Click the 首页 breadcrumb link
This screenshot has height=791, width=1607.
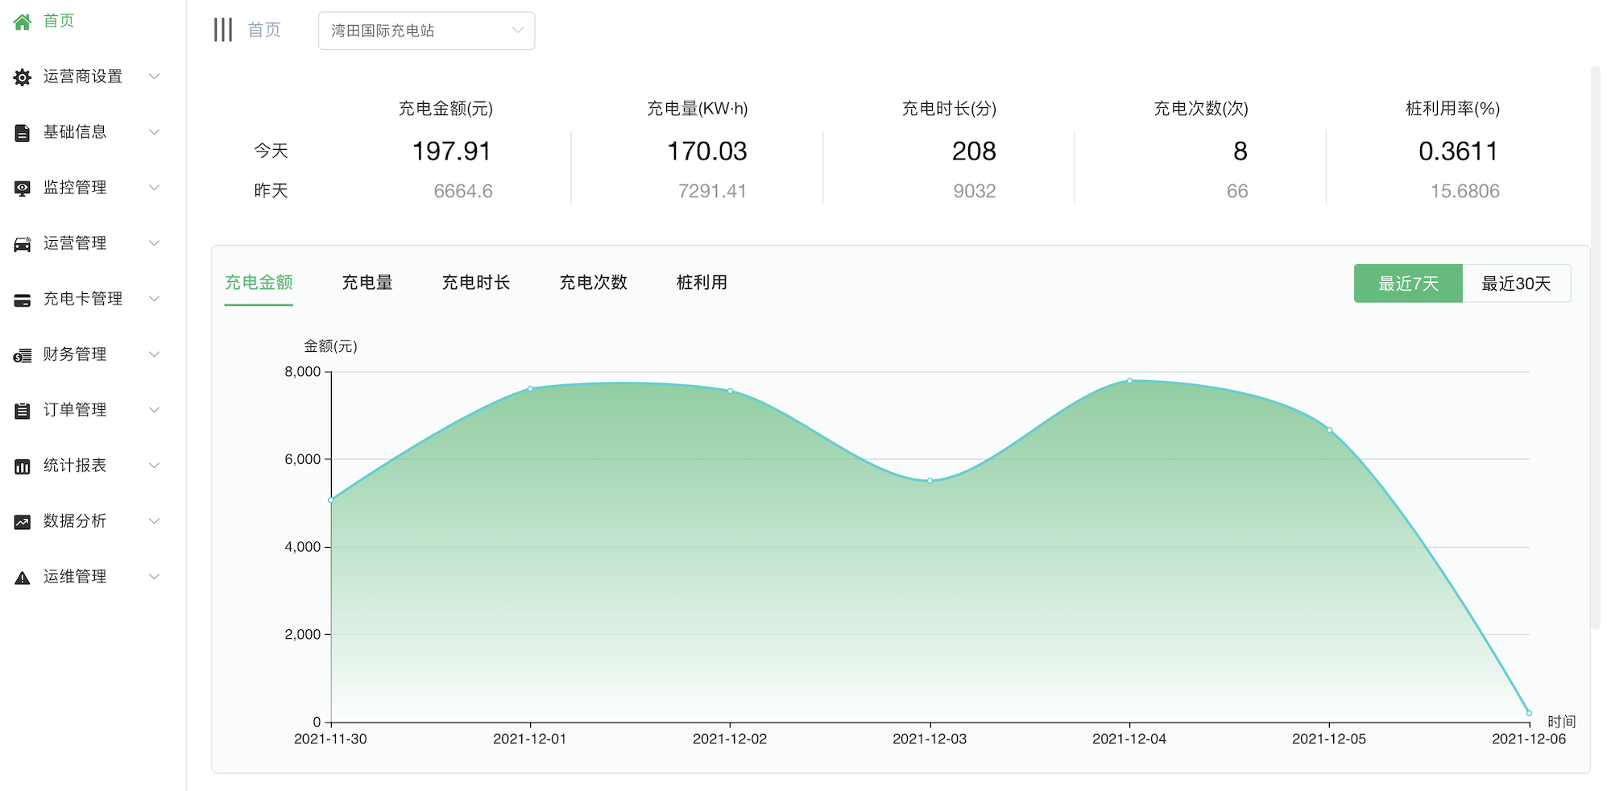click(x=264, y=30)
